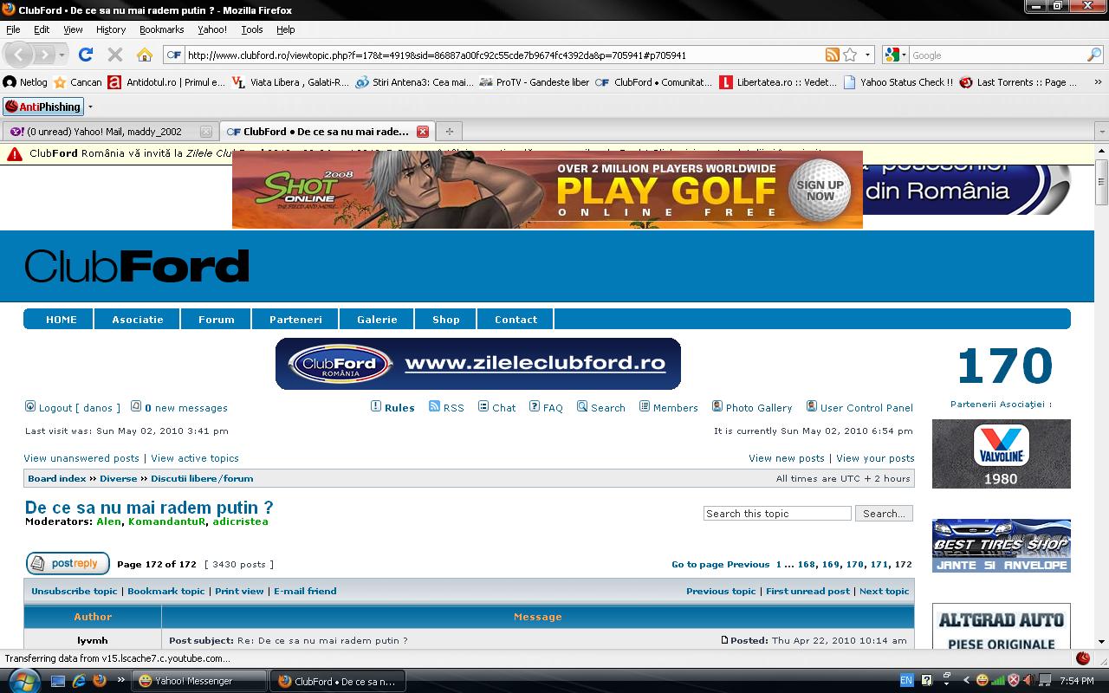Click the Internet Explorer quick launch icon
1109x693 pixels.
pos(79,681)
